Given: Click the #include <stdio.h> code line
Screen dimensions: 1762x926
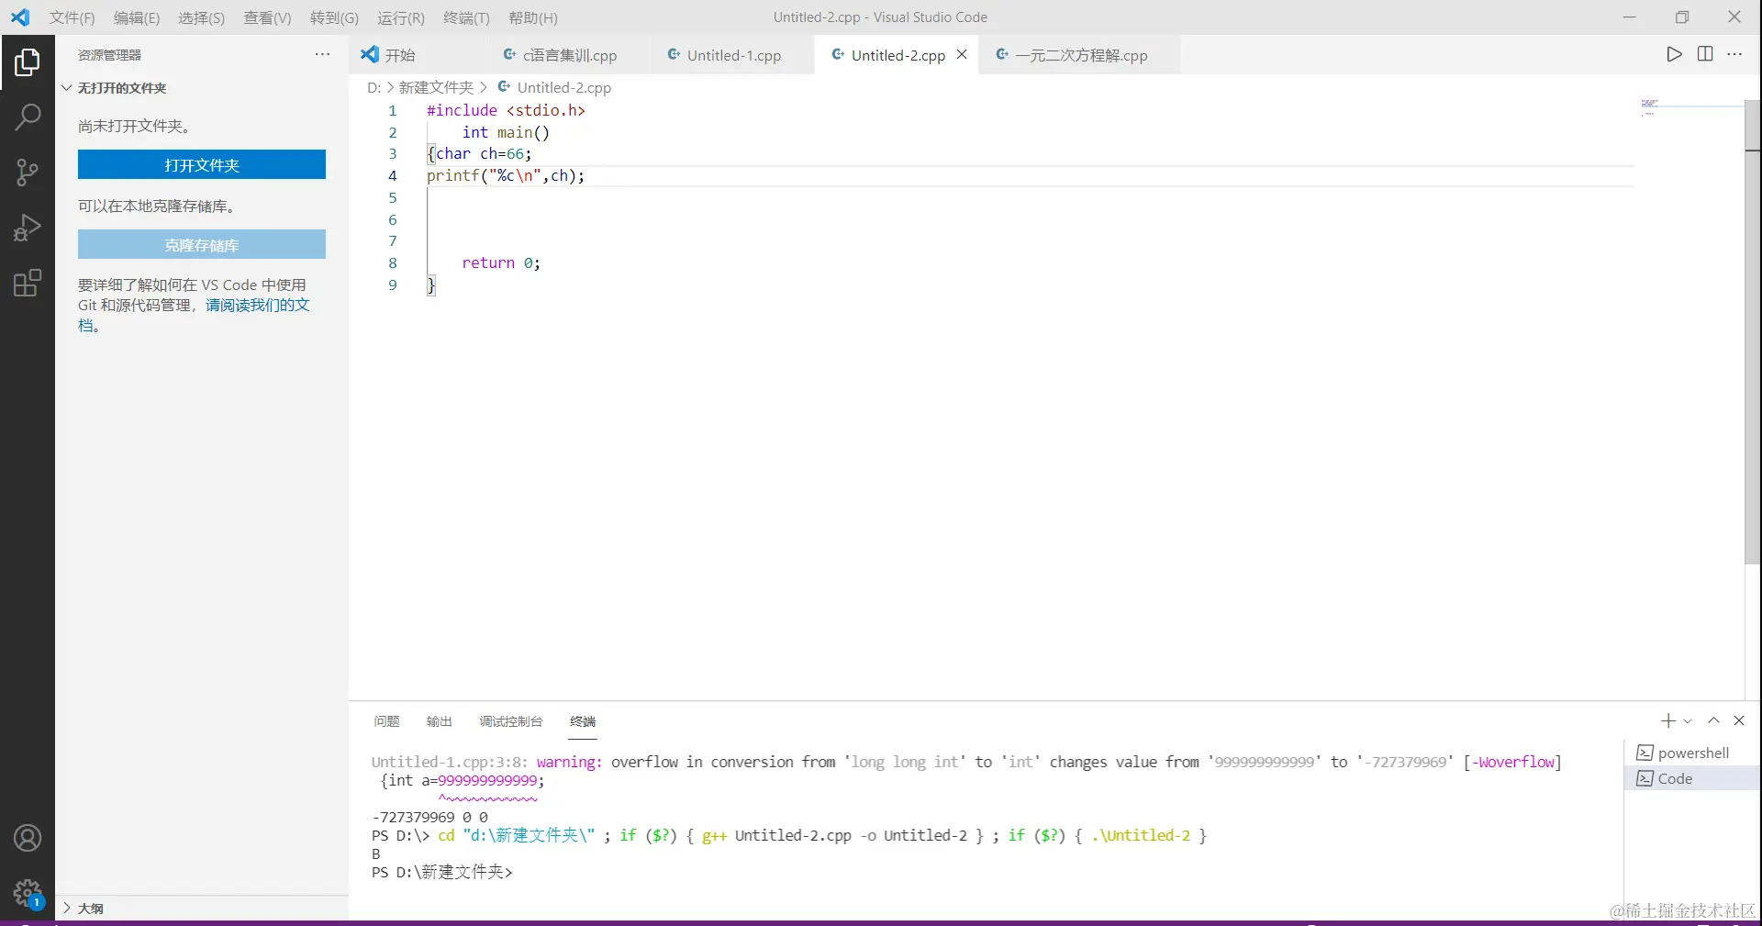Looking at the screenshot, I should 506,110.
